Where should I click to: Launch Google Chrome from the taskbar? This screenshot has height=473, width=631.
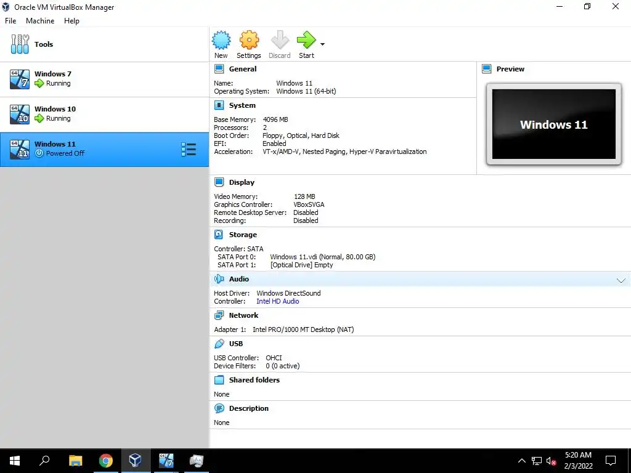click(106, 461)
